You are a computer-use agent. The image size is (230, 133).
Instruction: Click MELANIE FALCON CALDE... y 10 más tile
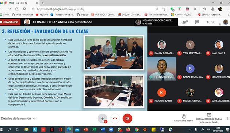tap(156, 22)
